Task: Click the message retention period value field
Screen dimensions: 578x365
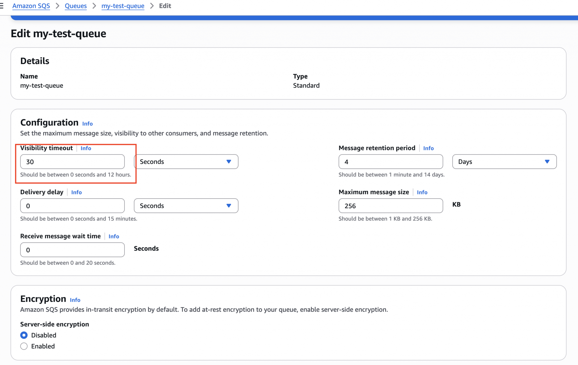Action: [x=391, y=162]
